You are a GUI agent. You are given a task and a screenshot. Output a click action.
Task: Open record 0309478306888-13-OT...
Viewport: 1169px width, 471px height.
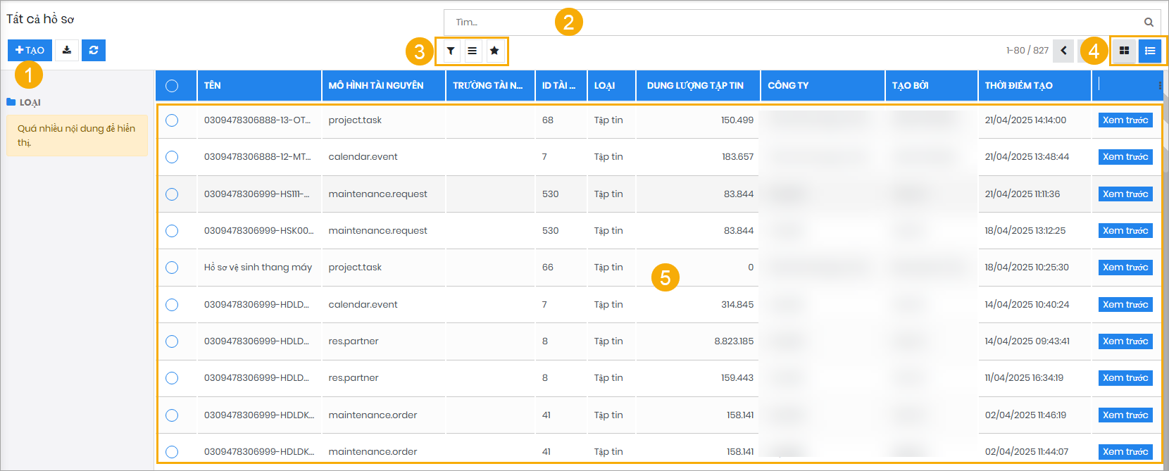pyautogui.click(x=257, y=120)
